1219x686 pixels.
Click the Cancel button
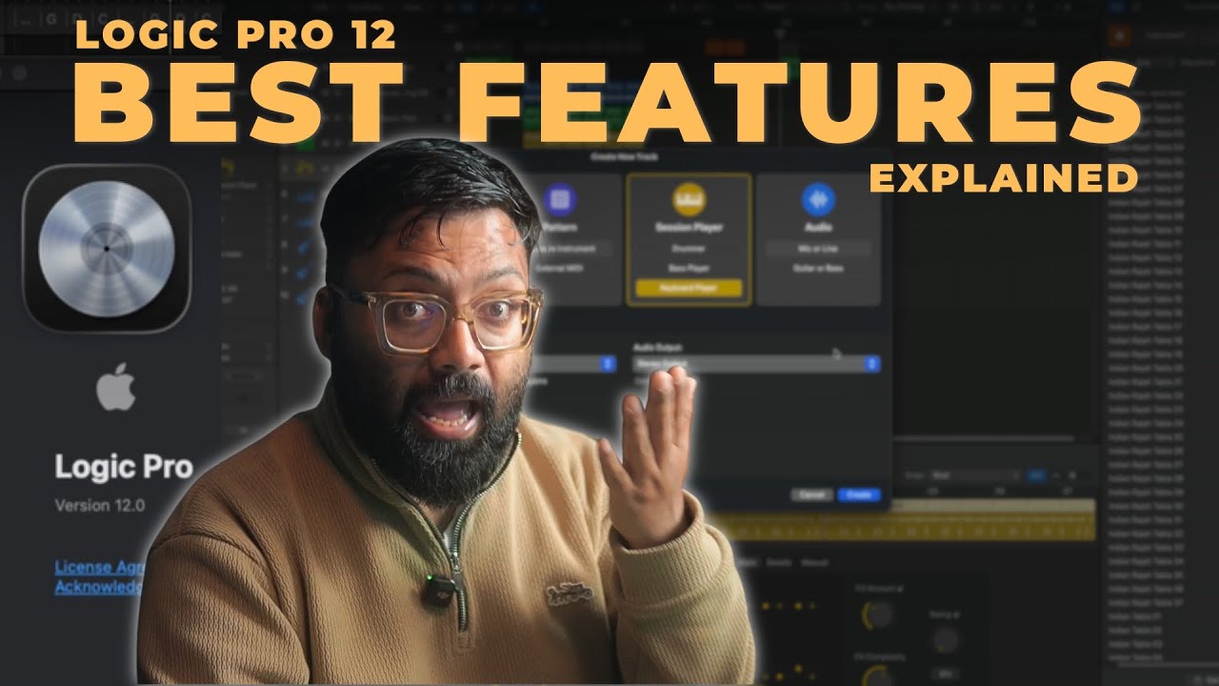811,495
